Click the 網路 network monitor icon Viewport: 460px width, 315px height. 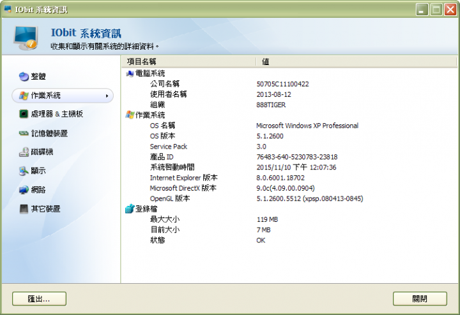tap(24, 190)
